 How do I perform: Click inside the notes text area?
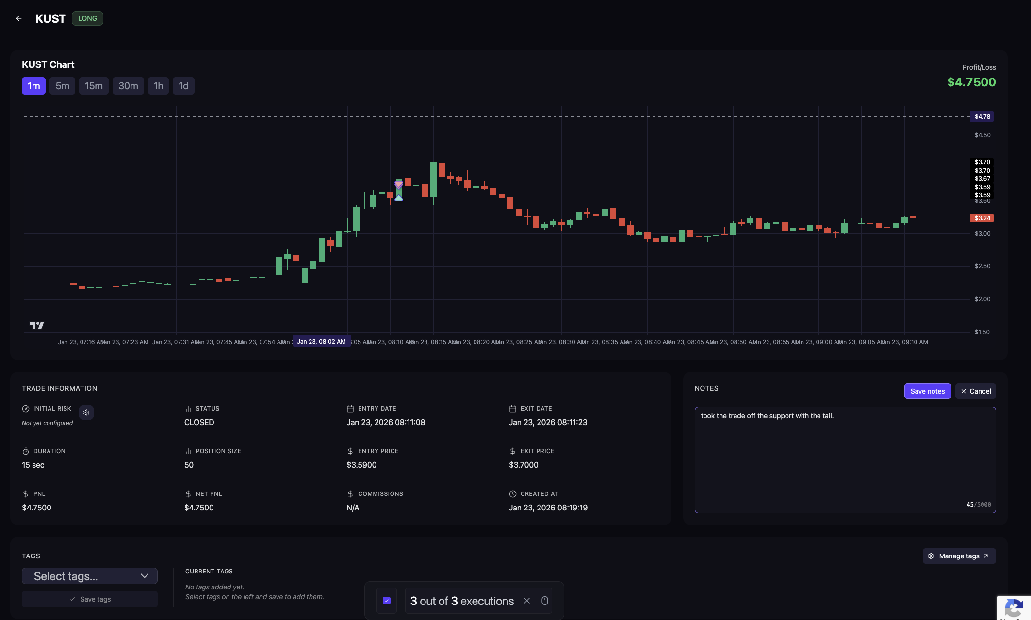(x=845, y=460)
